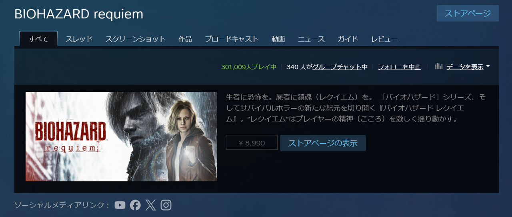Viewport: 512px width, 217px height.
Task: Open the ガイド tab
Action: pos(348,39)
